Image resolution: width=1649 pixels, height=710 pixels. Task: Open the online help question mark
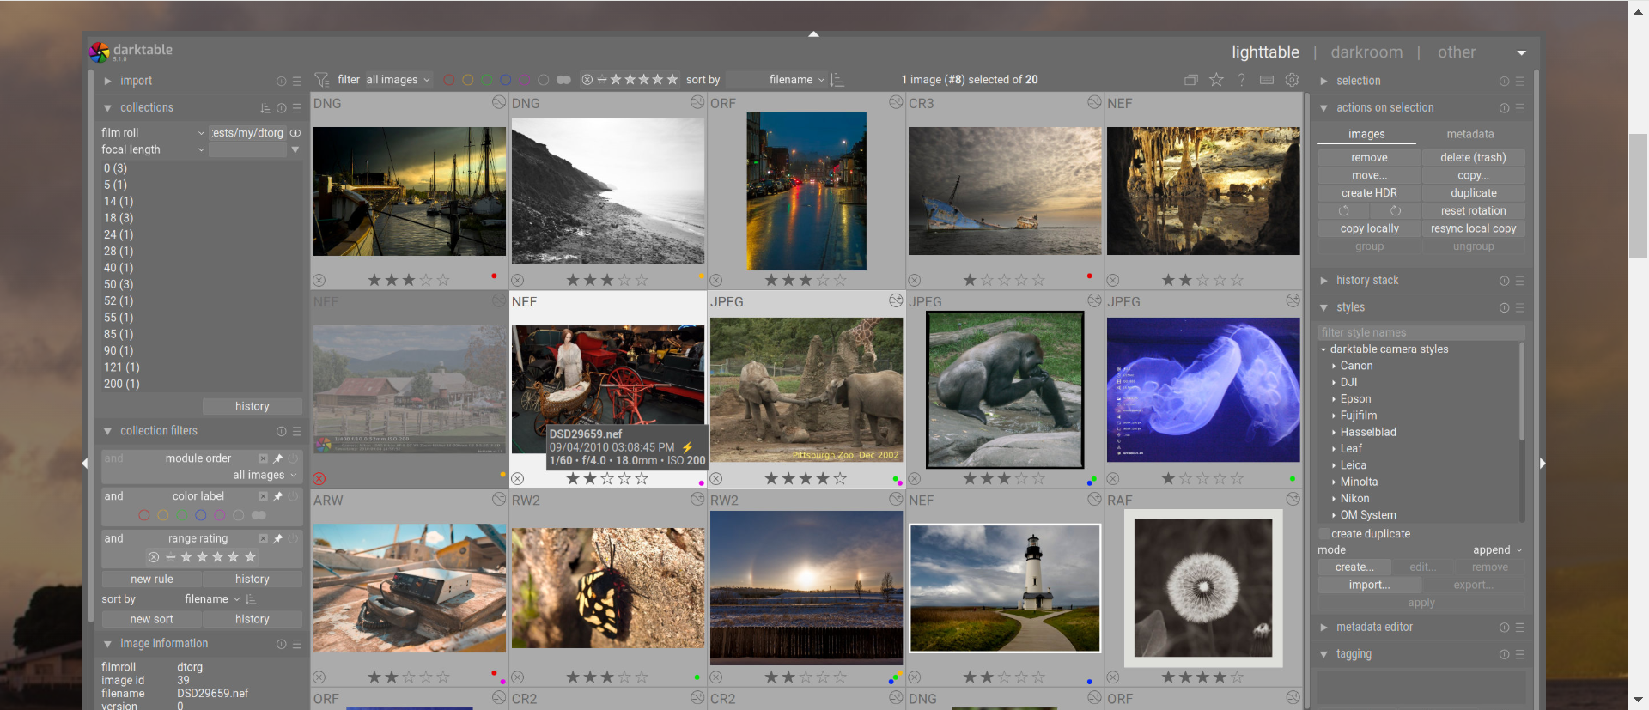click(x=1241, y=80)
